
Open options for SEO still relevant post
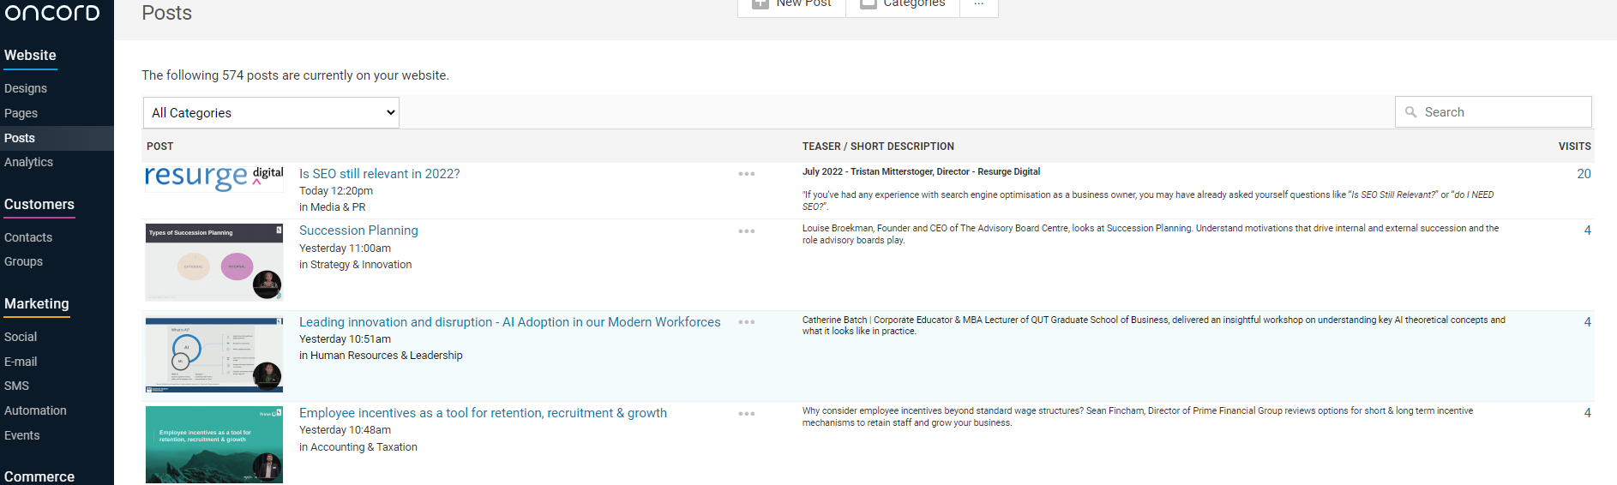click(x=746, y=174)
